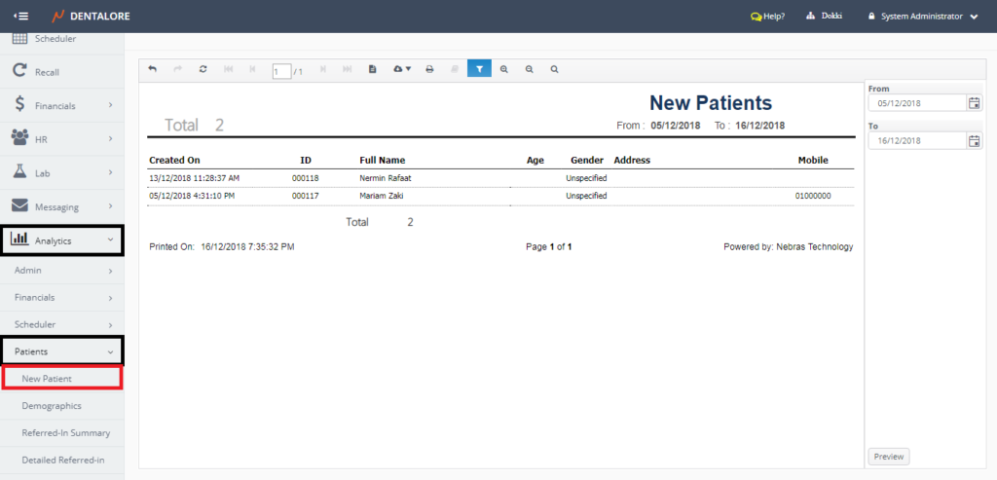Select Referred-In Summary in sidebar
Viewport: 997px width, 480px height.
click(65, 432)
